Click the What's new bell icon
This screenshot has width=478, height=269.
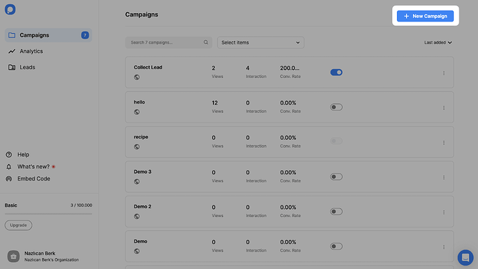coord(9,167)
